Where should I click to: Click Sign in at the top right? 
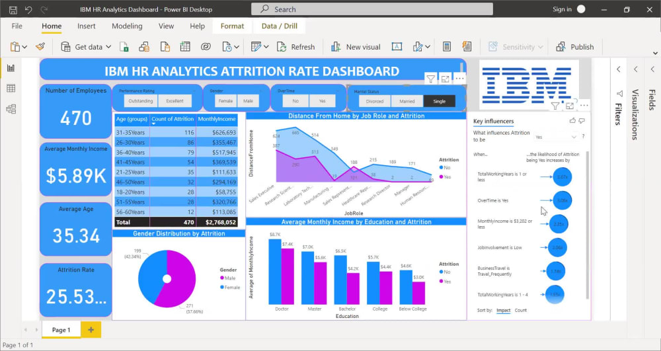pyautogui.click(x=562, y=9)
